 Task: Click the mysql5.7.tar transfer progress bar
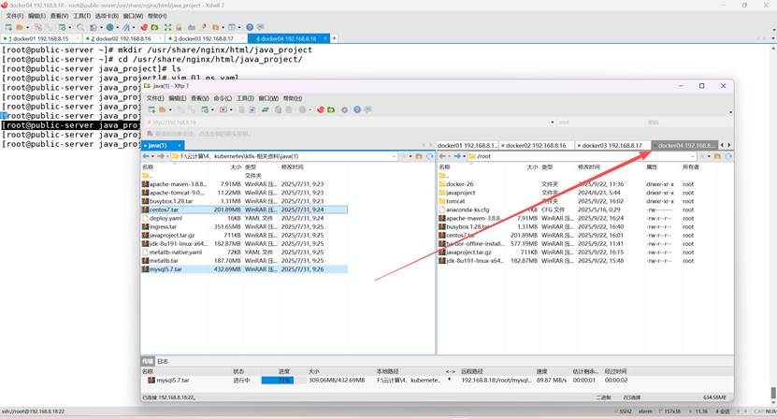point(283,381)
